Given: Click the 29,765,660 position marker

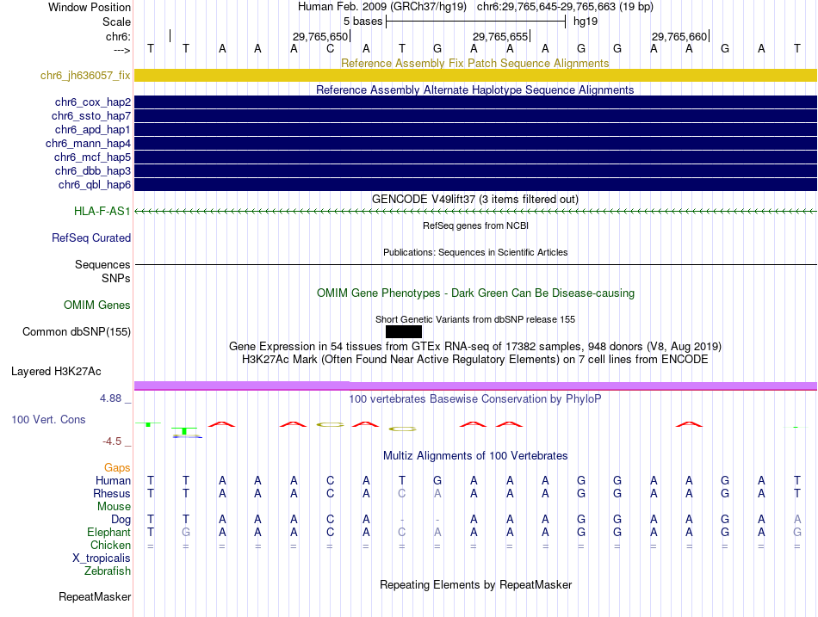Looking at the screenshot, I should 679,36.
